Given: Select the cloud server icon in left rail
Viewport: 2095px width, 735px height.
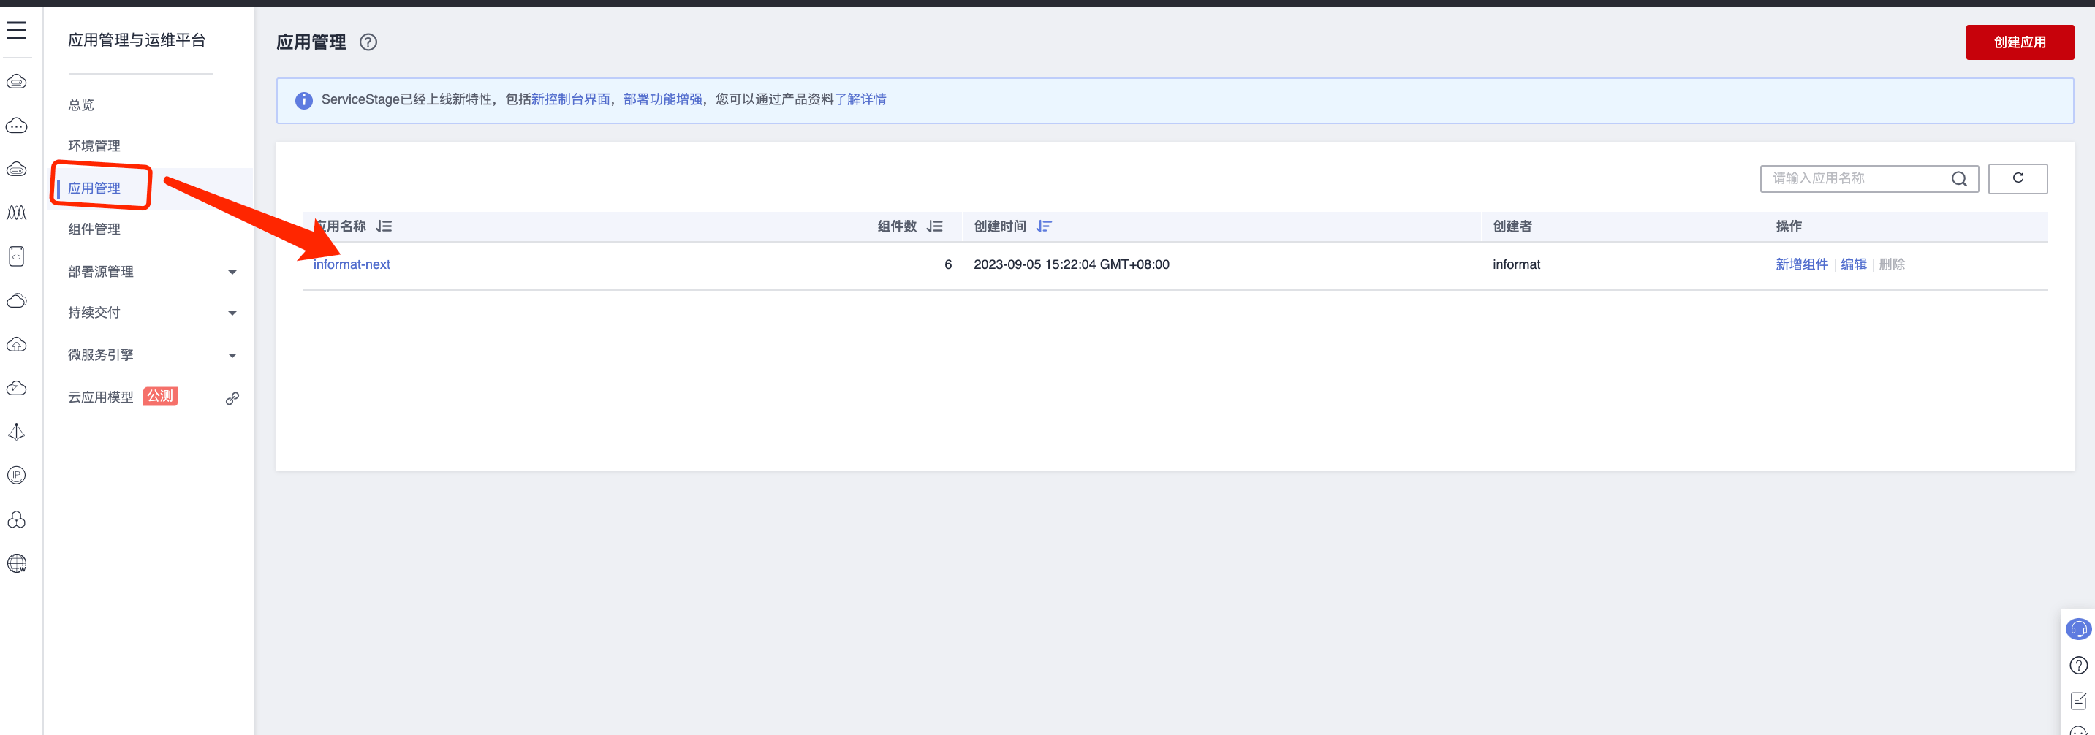Looking at the screenshot, I should click(17, 81).
